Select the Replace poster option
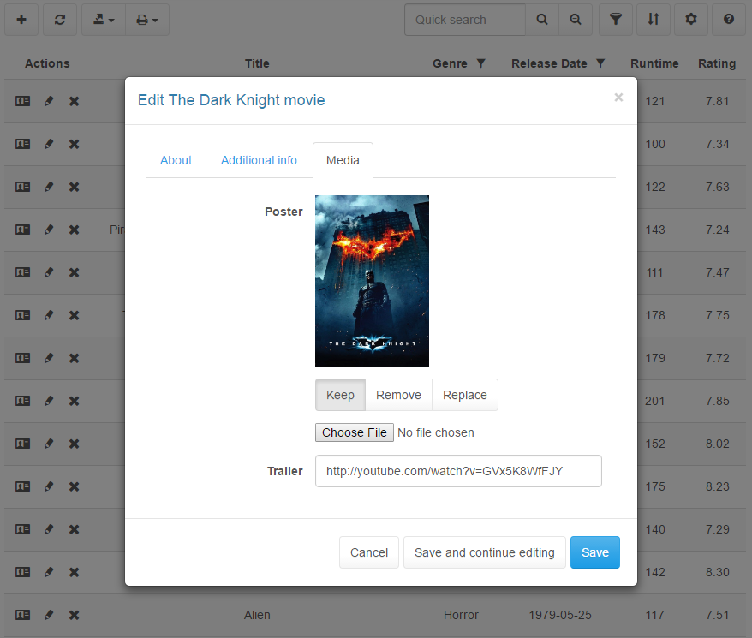752x638 pixels. tap(464, 395)
